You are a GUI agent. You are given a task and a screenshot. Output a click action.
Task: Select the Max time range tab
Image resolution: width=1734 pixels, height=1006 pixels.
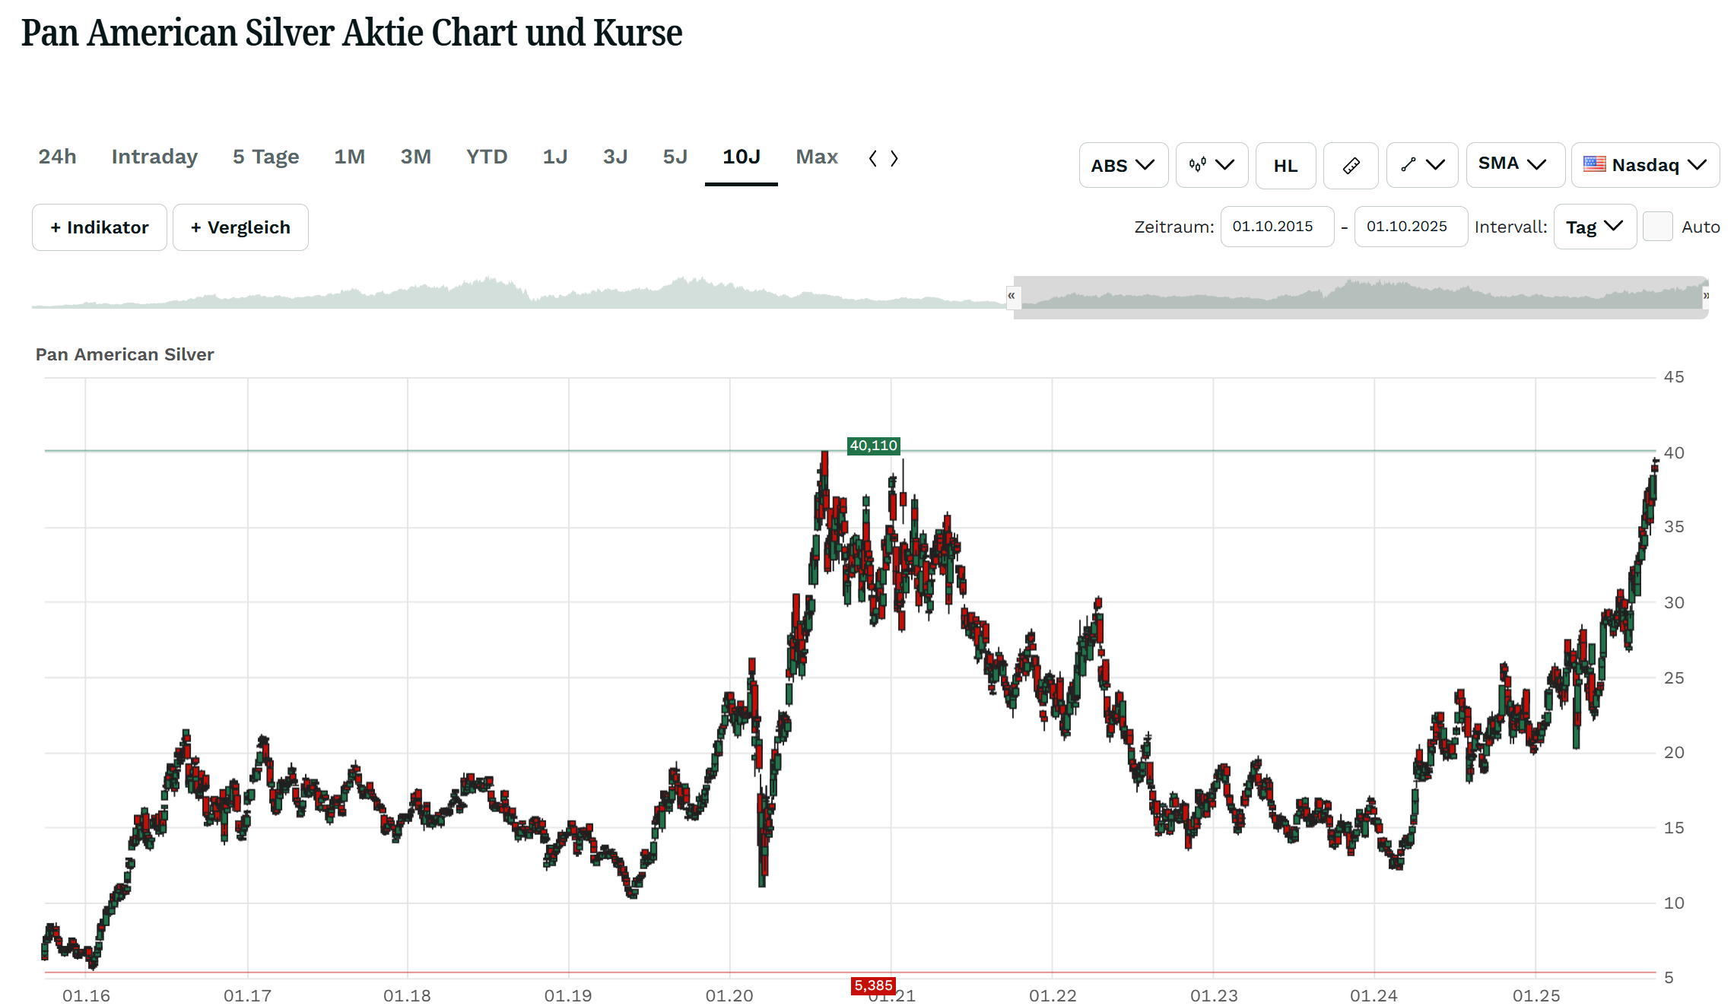click(817, 157)
